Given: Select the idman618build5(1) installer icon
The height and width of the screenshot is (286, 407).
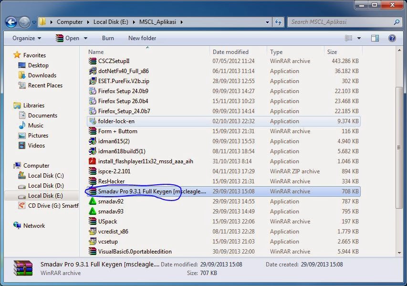Looking at the screenshot, I should (x=93, y=151).
